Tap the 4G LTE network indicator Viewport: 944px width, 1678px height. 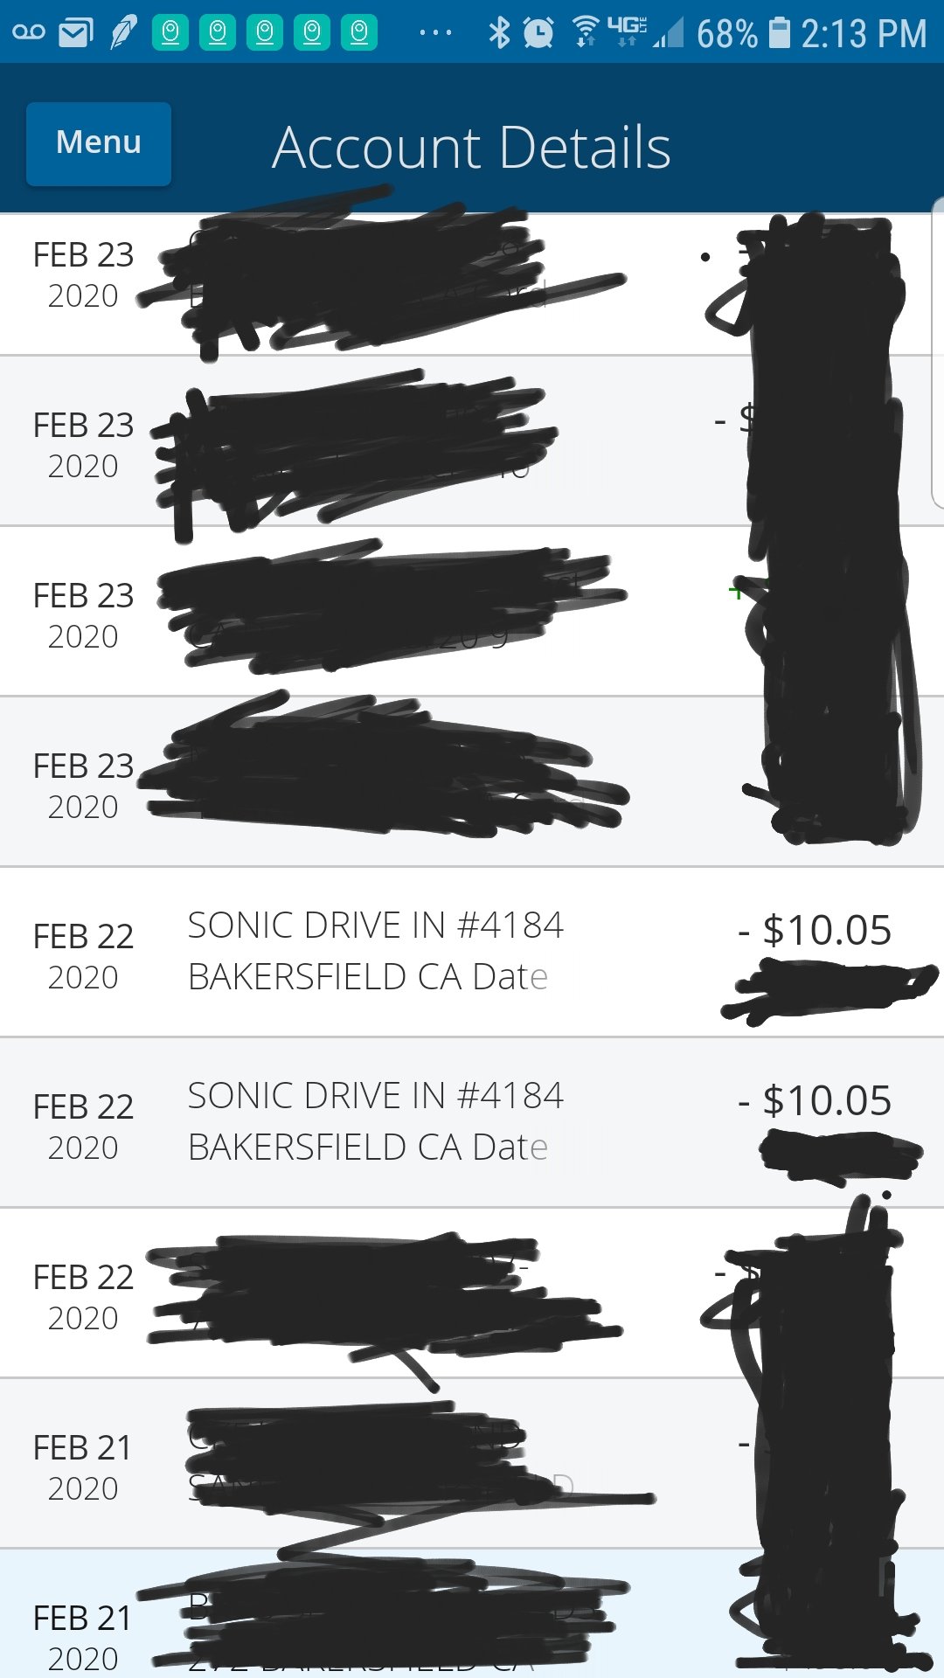click(x=627, y=31)
